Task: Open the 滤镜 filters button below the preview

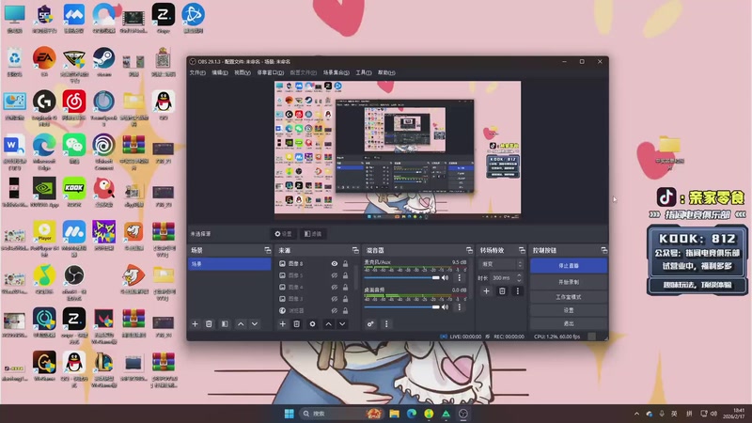Action: coord(313,233)
